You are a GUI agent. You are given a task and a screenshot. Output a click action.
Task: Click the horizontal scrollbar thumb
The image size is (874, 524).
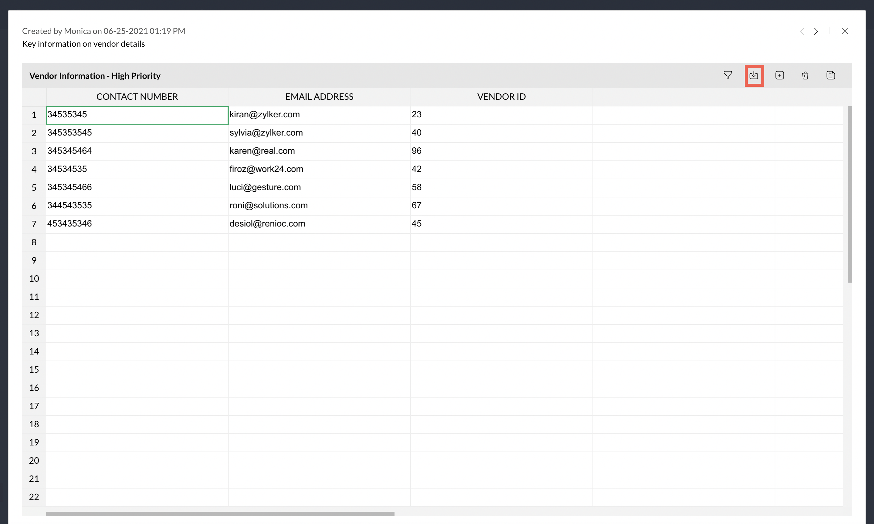tap(220, 514)
